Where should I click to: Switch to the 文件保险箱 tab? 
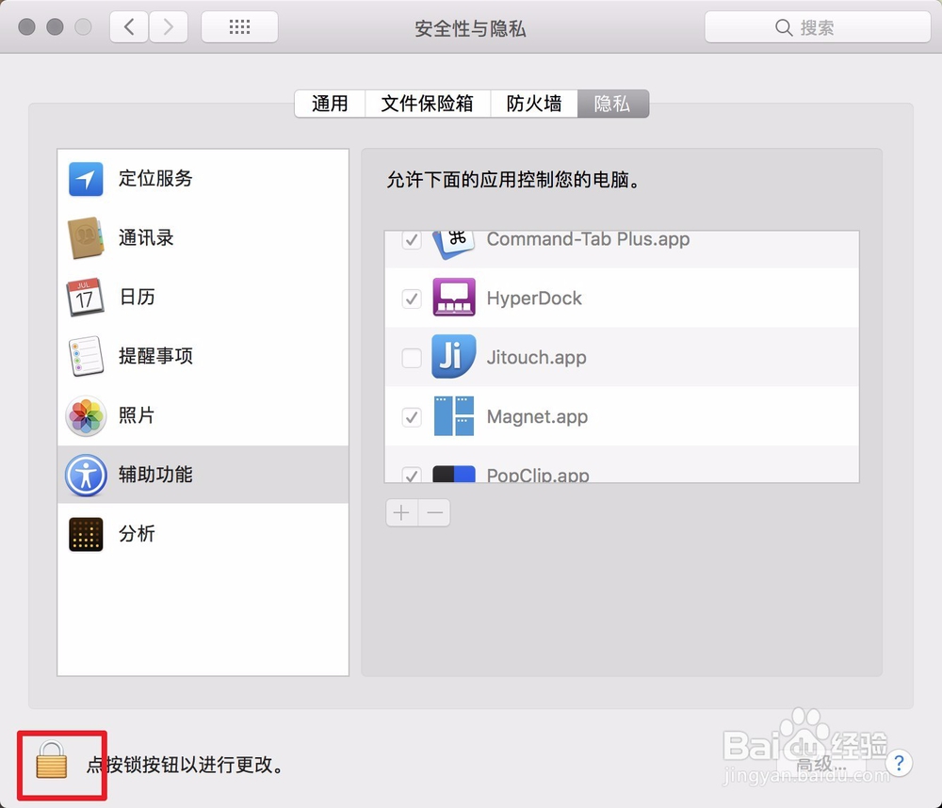(429, 104)
